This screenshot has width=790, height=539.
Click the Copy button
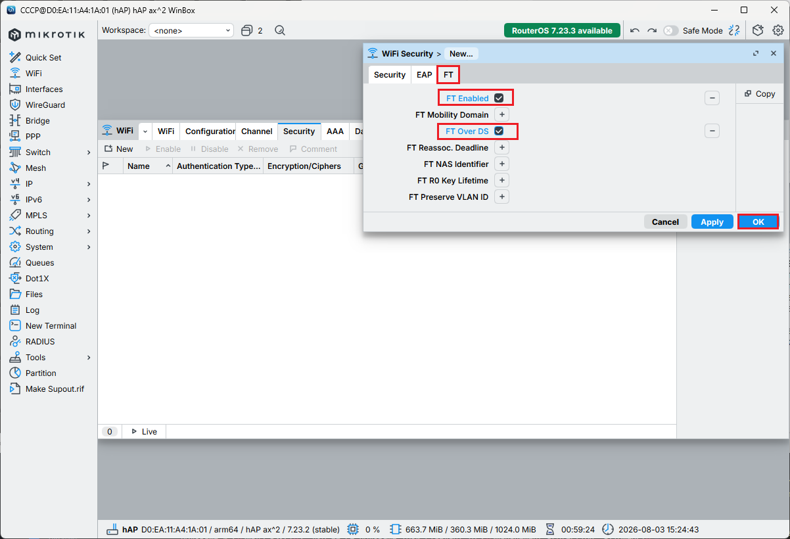pos(760,94)
